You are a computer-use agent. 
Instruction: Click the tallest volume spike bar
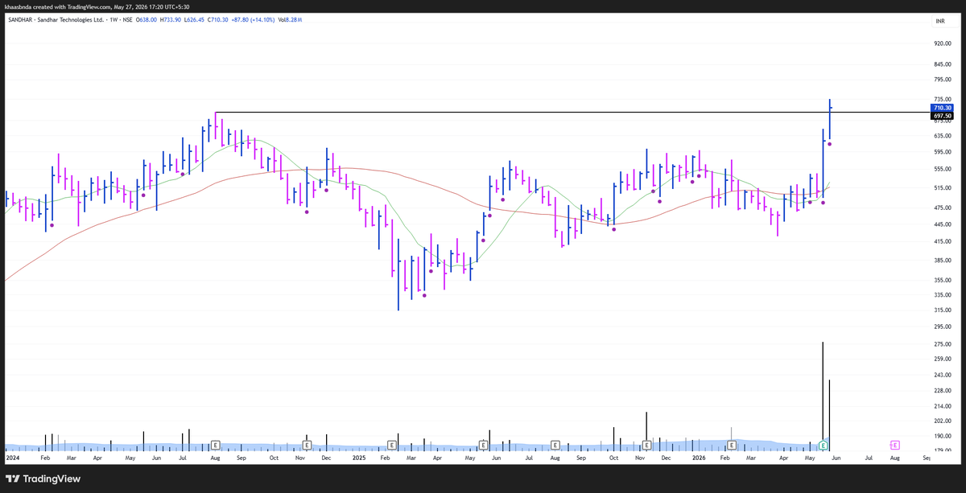click(823, 391)
